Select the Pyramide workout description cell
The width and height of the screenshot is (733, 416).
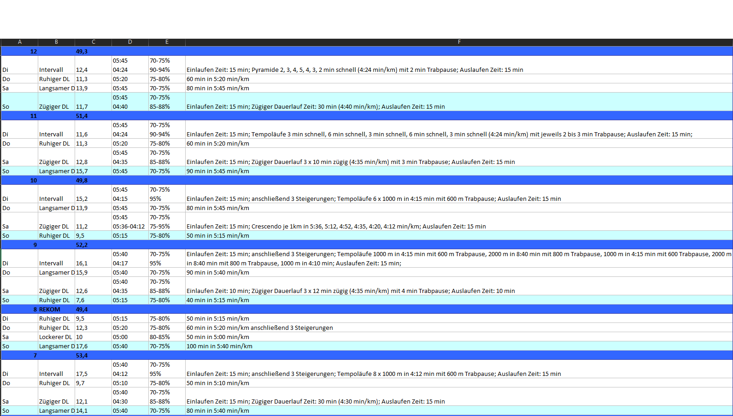(355, 70)
